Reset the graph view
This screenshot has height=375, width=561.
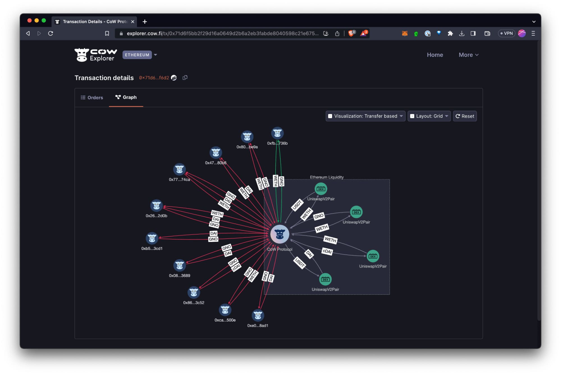pos(465,116)
